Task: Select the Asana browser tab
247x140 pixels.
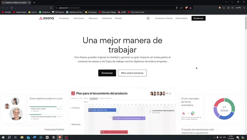Action: [x=16, y=2]
